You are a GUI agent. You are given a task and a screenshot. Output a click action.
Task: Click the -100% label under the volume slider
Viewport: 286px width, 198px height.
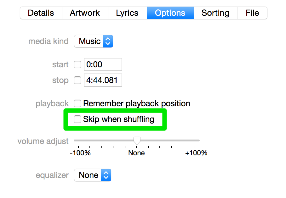click(x=80, y=153)
